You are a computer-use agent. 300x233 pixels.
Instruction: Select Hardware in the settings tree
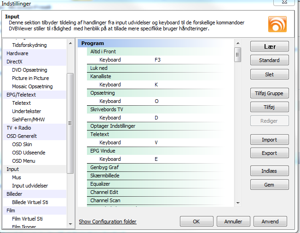(x=35, y=53)
